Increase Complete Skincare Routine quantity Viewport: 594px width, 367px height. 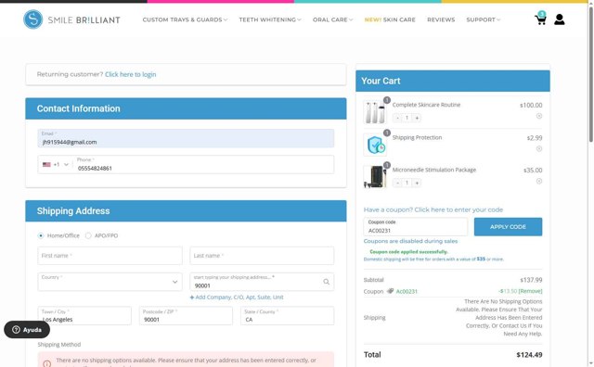pos(417,118)
